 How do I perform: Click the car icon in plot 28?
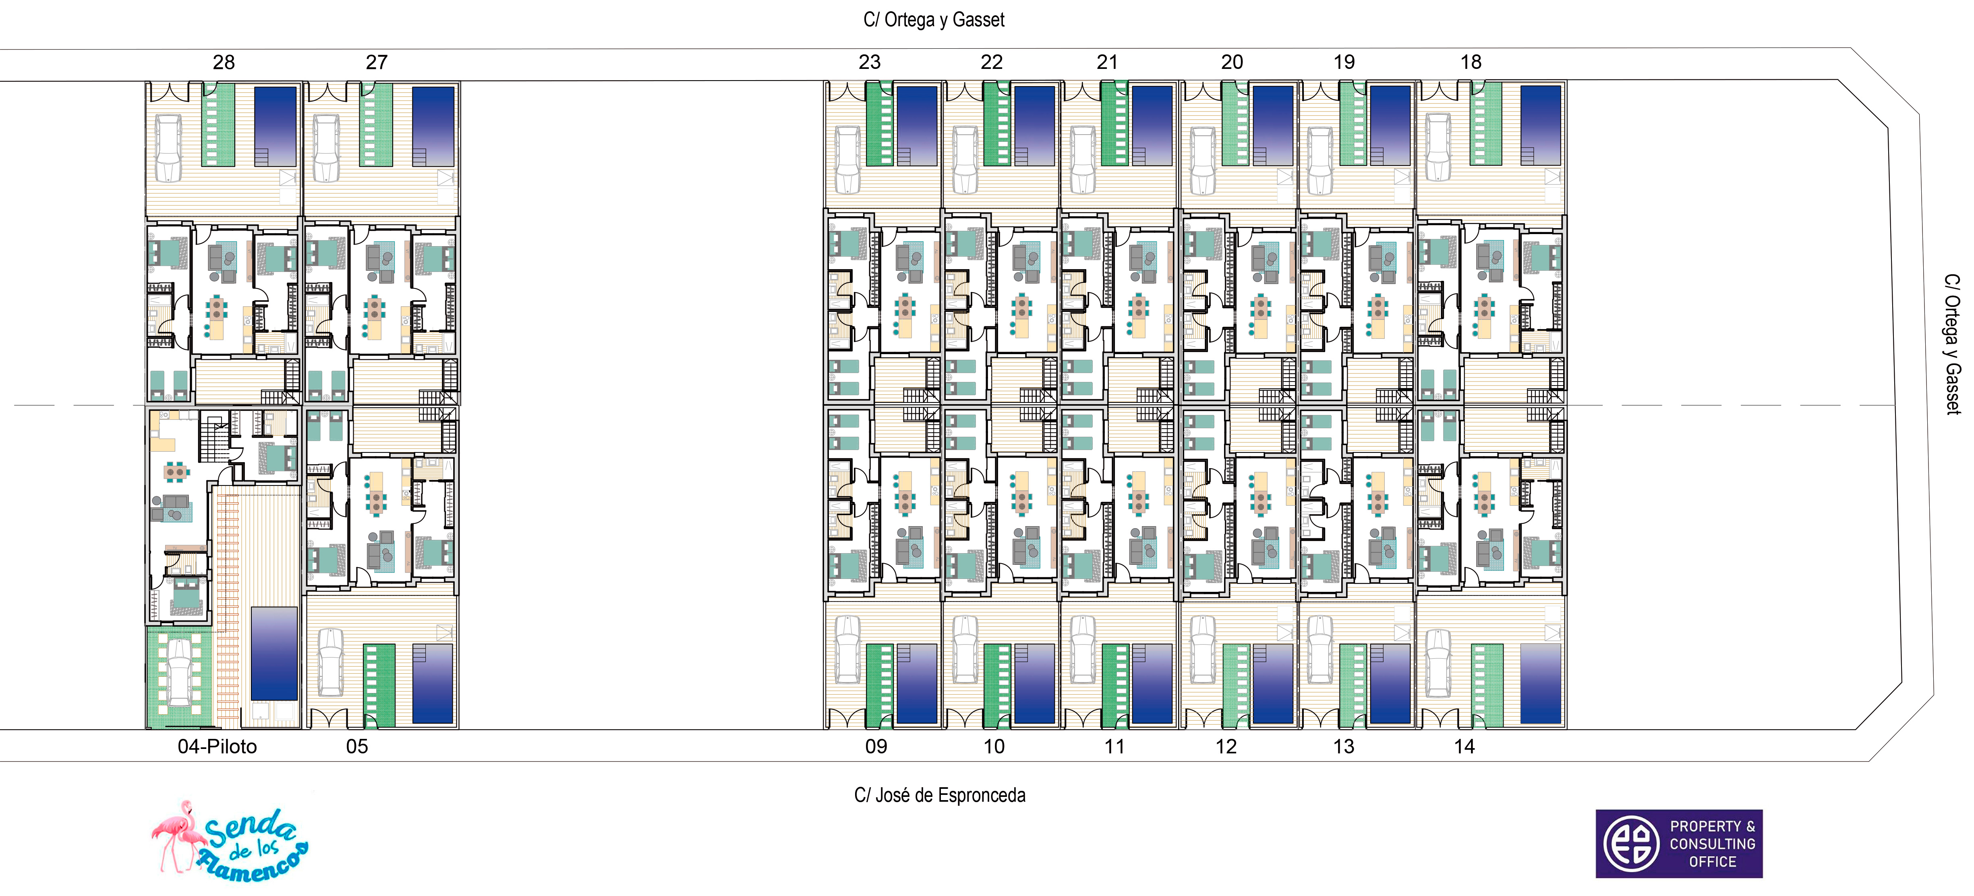point(168,148)
